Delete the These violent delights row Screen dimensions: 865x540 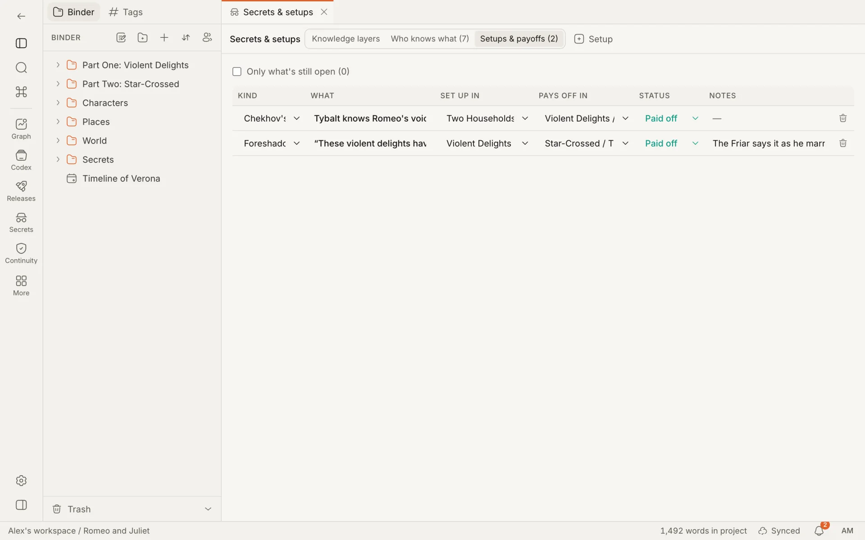(x=843, y=144)
